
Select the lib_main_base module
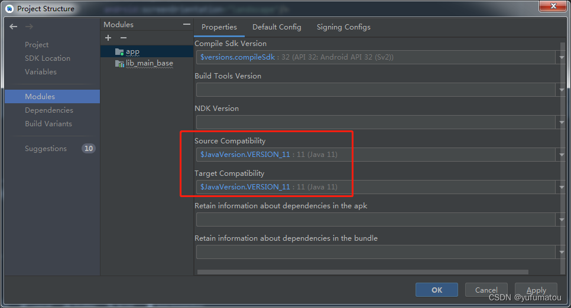(147, 63)
